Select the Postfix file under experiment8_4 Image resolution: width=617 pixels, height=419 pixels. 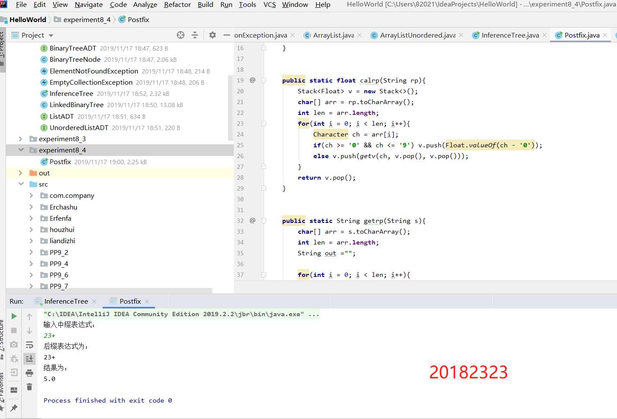coord(60,162)
